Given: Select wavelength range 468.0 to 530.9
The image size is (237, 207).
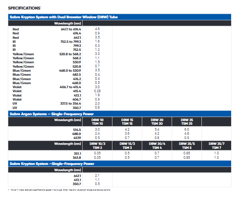Looking at the screenshot, I should (x=70, y=71).
